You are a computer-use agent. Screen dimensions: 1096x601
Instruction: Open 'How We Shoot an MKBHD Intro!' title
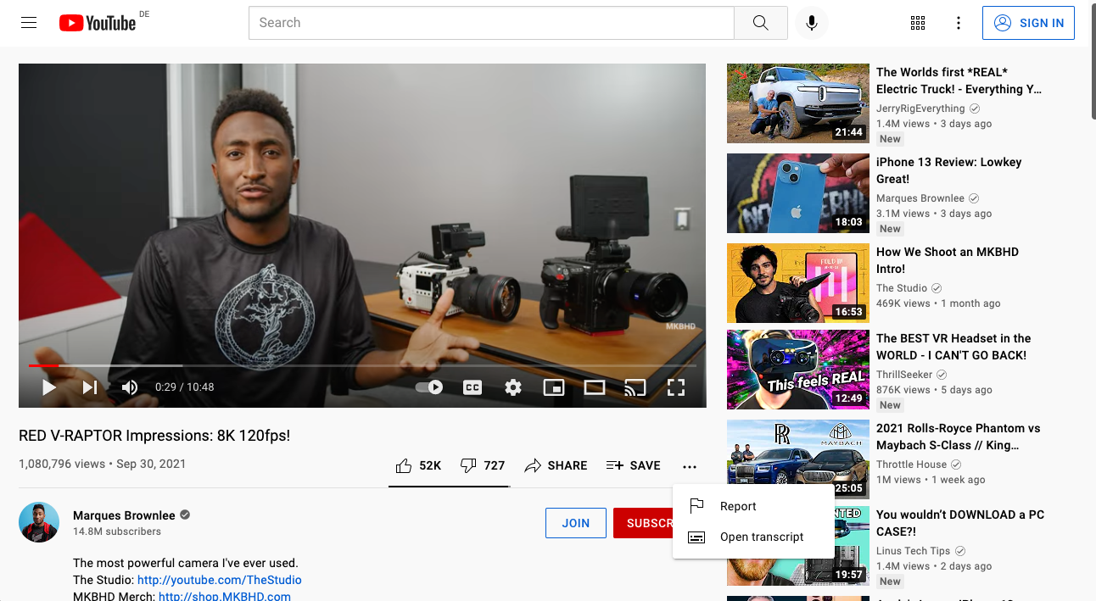(948, 260)
